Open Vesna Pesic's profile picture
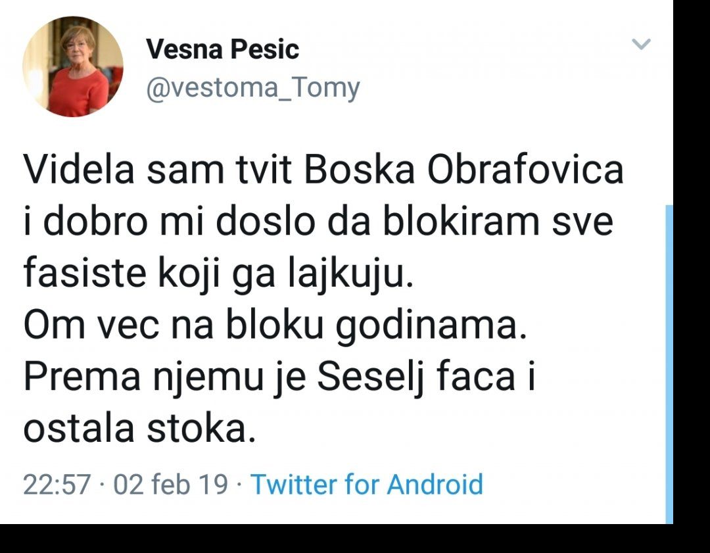 (73, 66)
